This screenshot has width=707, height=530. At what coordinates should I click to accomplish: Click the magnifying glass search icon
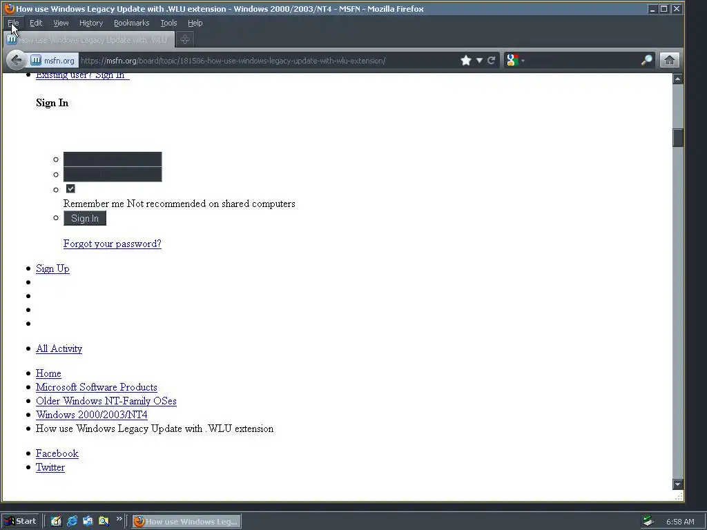[x=646, y=61]
